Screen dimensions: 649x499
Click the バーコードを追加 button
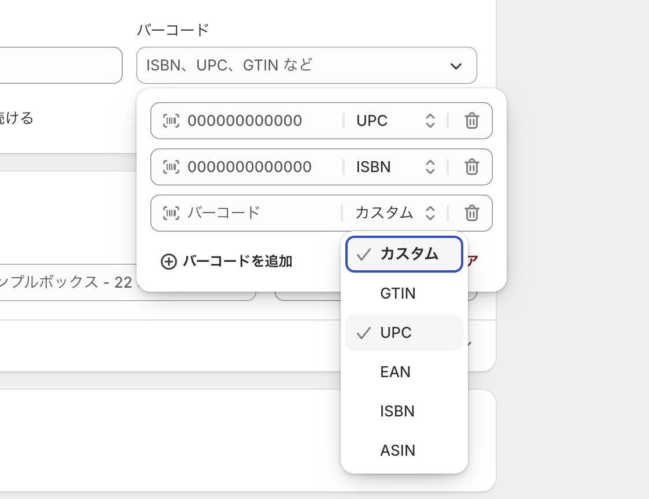click(226, 262)
